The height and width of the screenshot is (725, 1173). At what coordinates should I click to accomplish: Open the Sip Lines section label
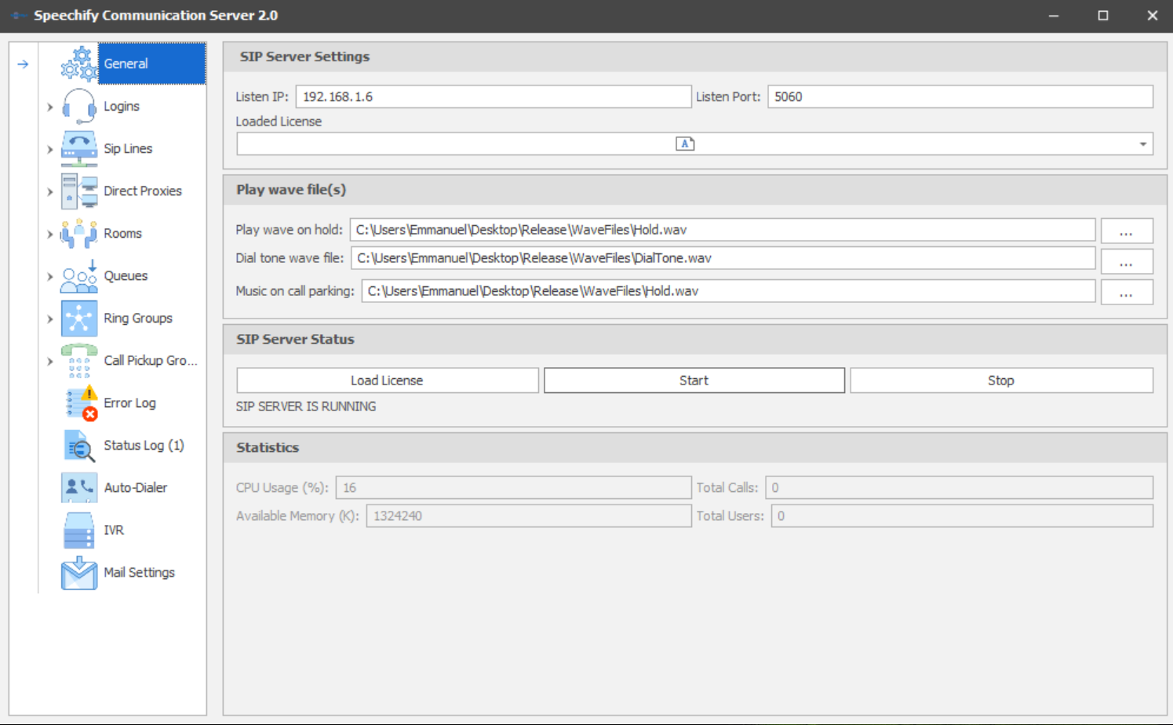[x=128, y=148]
